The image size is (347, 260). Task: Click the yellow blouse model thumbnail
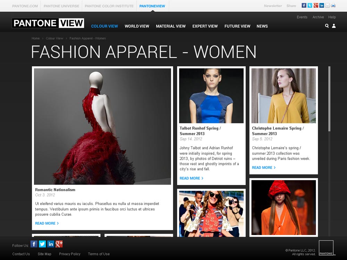pyautogui.click(x=284, y=96)
